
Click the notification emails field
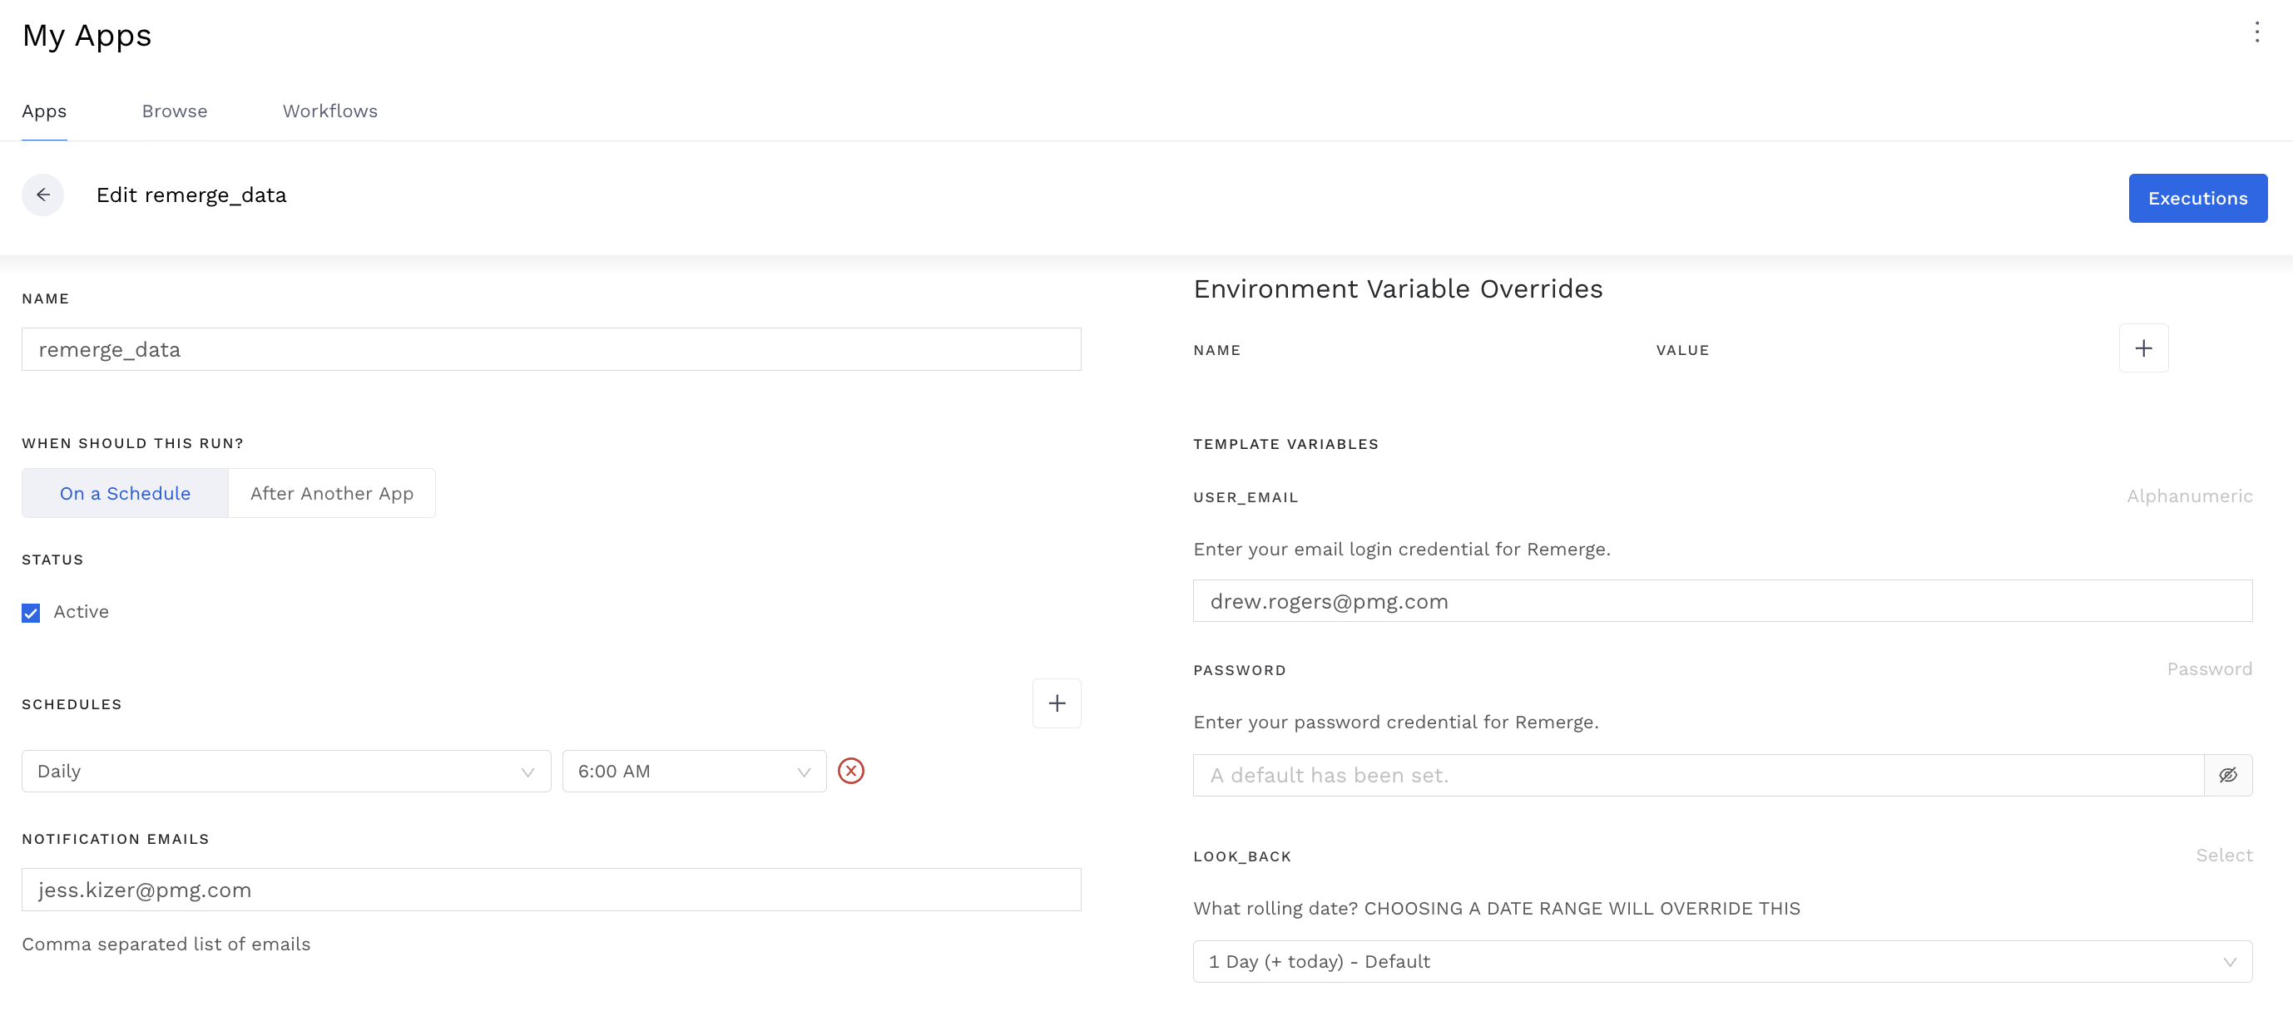(551, 890)
